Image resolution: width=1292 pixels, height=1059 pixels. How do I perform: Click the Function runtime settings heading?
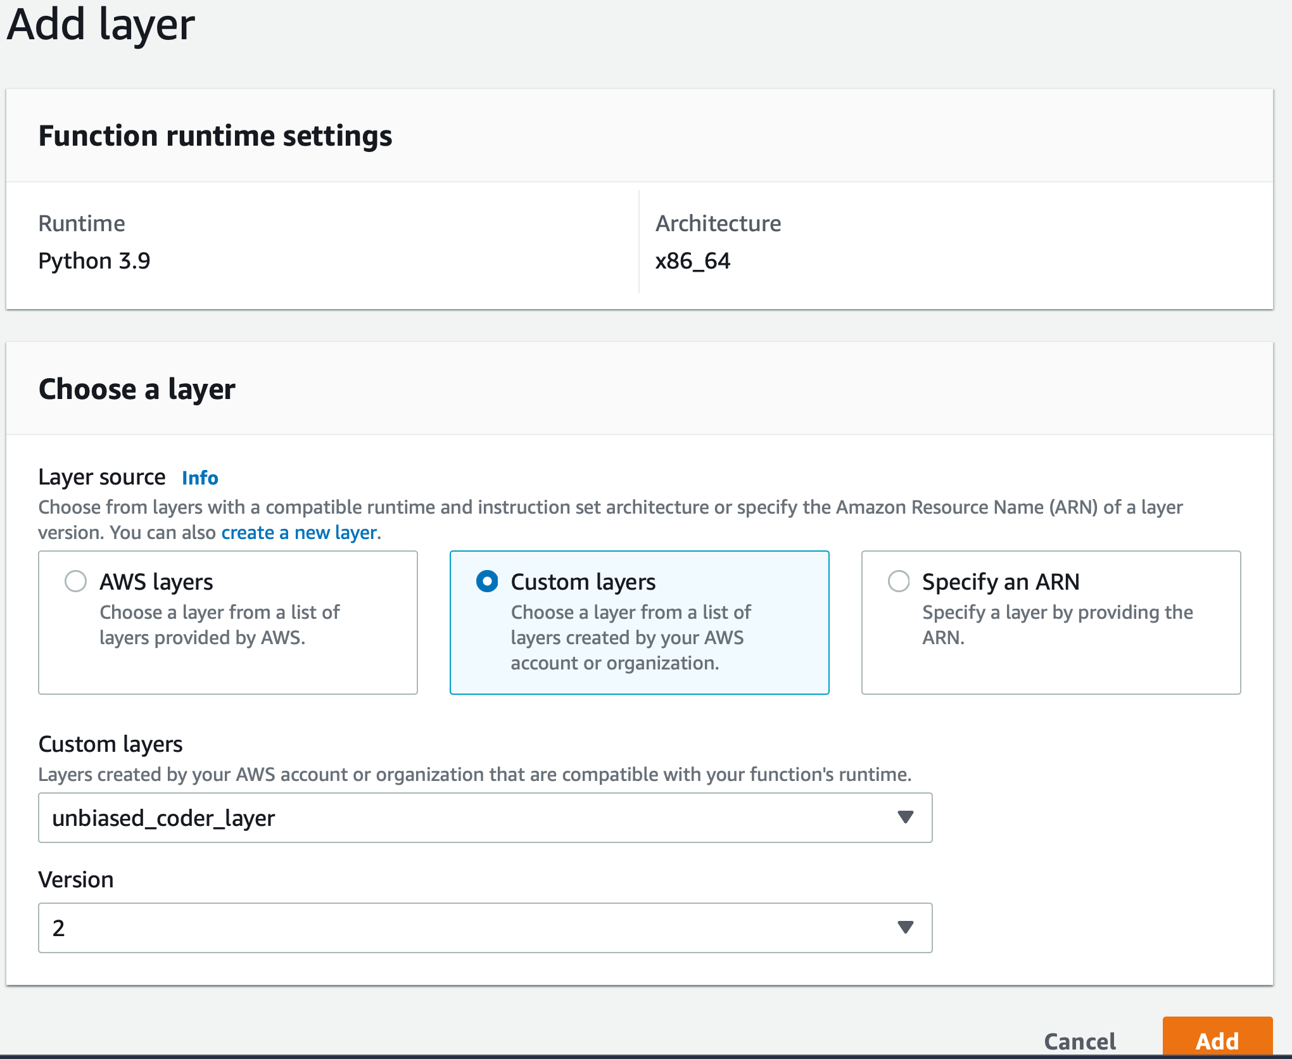pos(215,136)
